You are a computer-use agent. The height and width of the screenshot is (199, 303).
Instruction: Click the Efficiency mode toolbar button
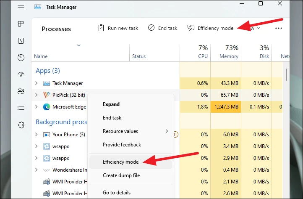(210, 28)
